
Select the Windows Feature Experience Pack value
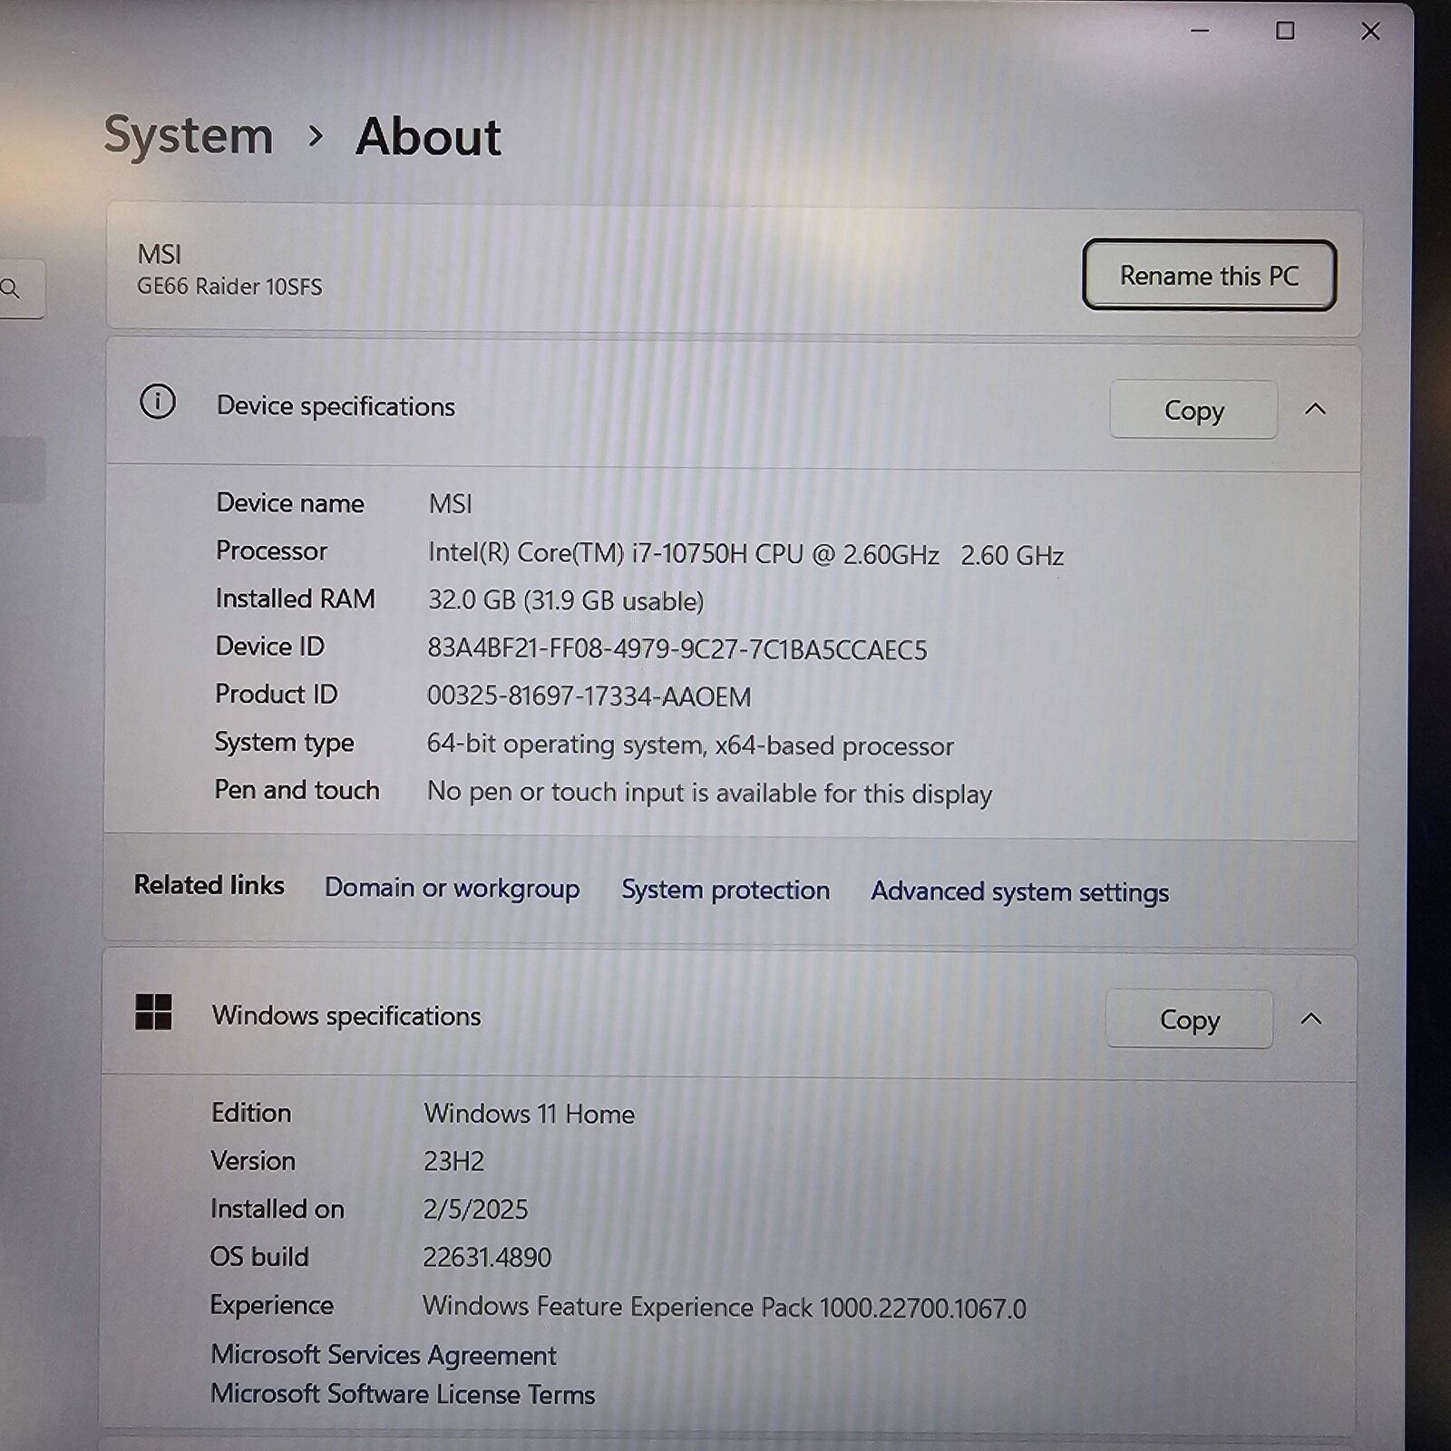point(724,1308)
